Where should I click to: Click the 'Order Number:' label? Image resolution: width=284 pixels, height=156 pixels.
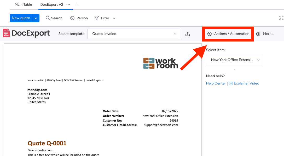click(x=113, y=116)
